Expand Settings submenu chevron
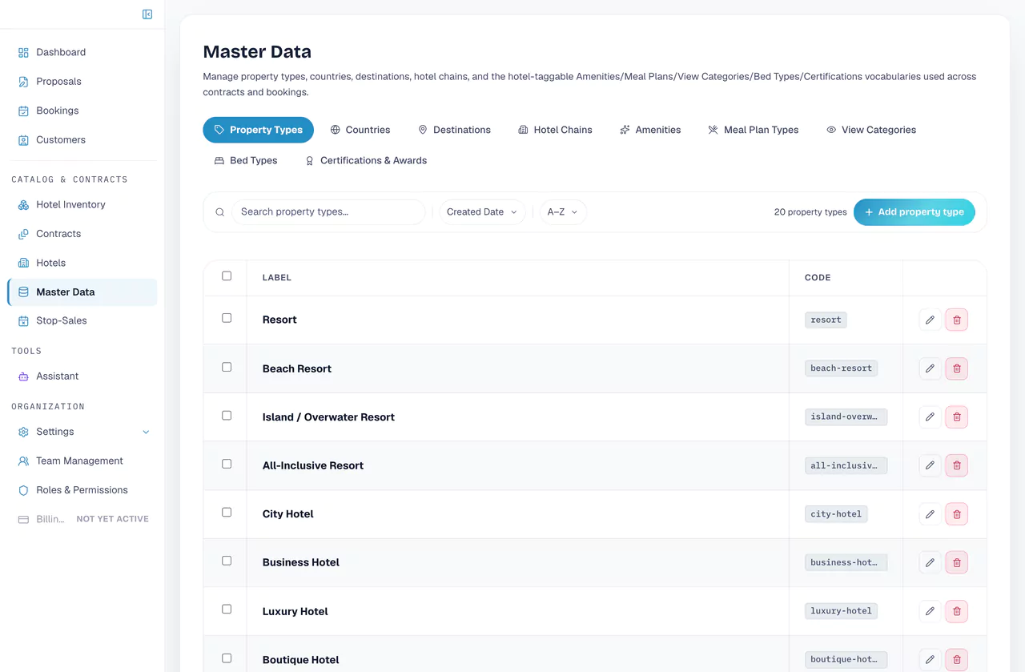The width and height of the screenshot is (1025, 672). coord(146,433)
